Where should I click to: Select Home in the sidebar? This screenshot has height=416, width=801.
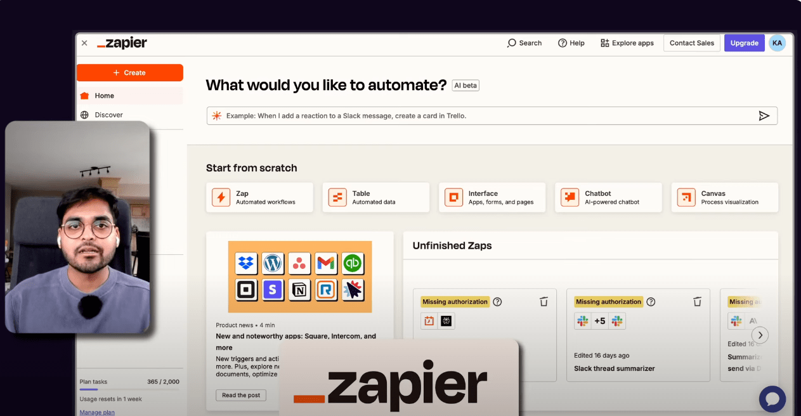pos(130,96)
